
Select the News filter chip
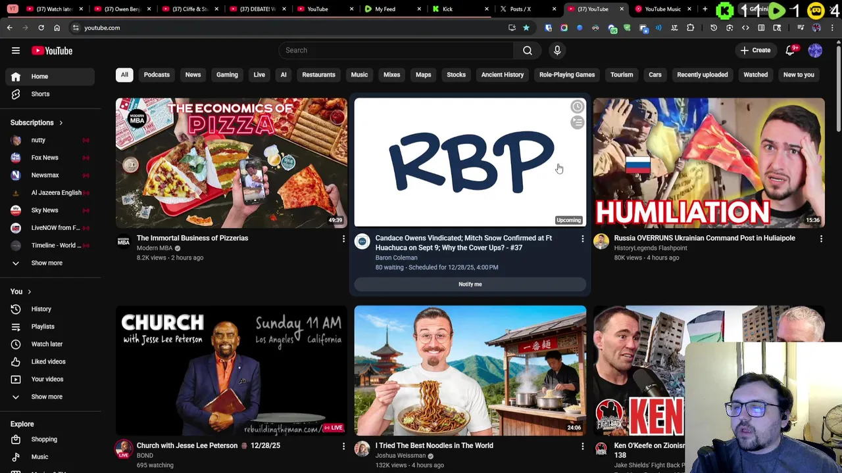[193, 75]
